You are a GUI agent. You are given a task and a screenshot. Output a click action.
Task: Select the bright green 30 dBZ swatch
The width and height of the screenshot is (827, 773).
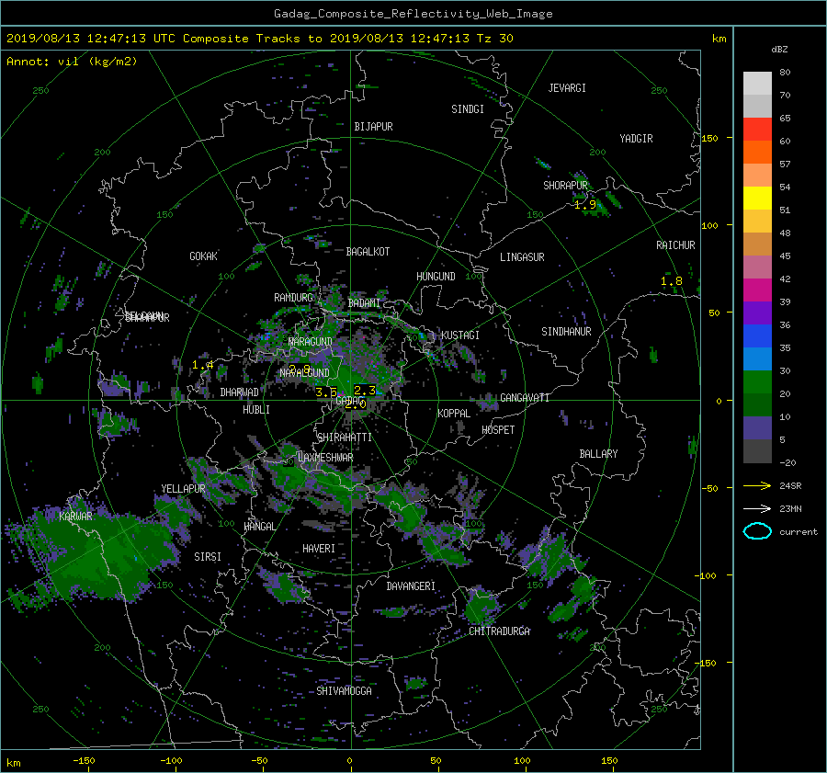(757, 382)
